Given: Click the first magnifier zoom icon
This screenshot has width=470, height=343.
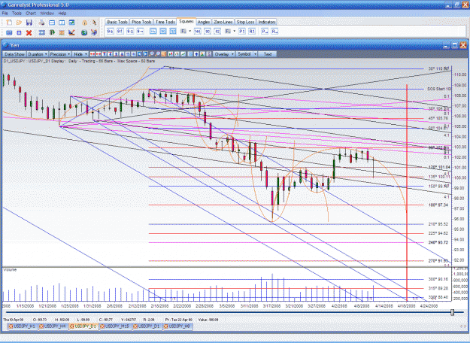Looking at the screenshot, I should point(152,54).
